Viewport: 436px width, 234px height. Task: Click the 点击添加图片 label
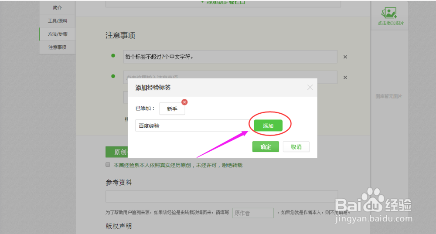click(x=391, y=23)
